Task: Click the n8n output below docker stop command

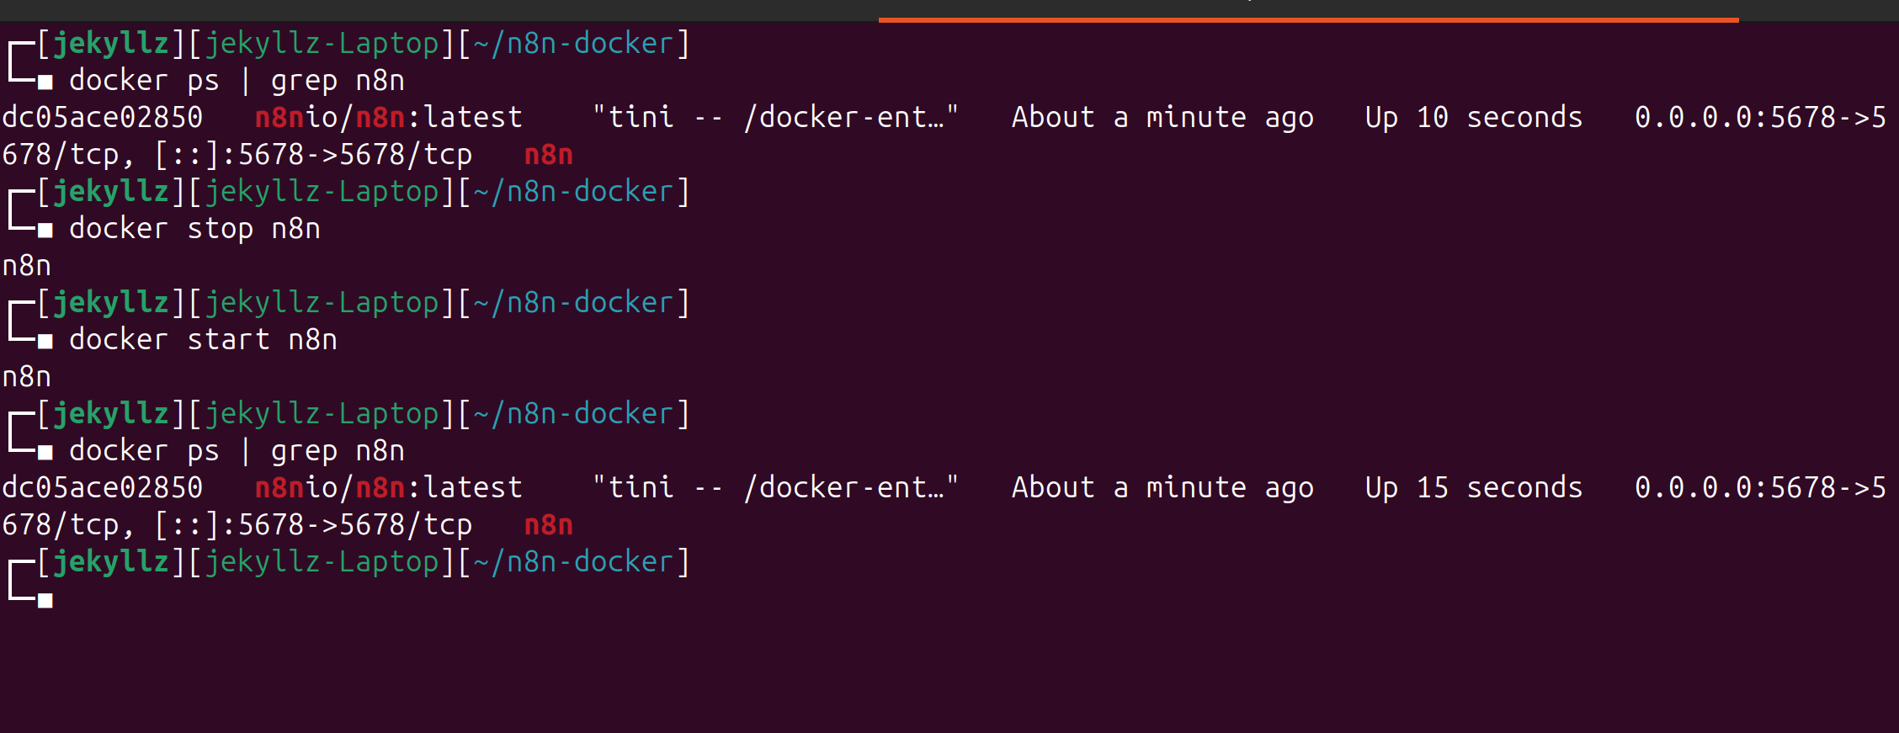Action: 27,266
